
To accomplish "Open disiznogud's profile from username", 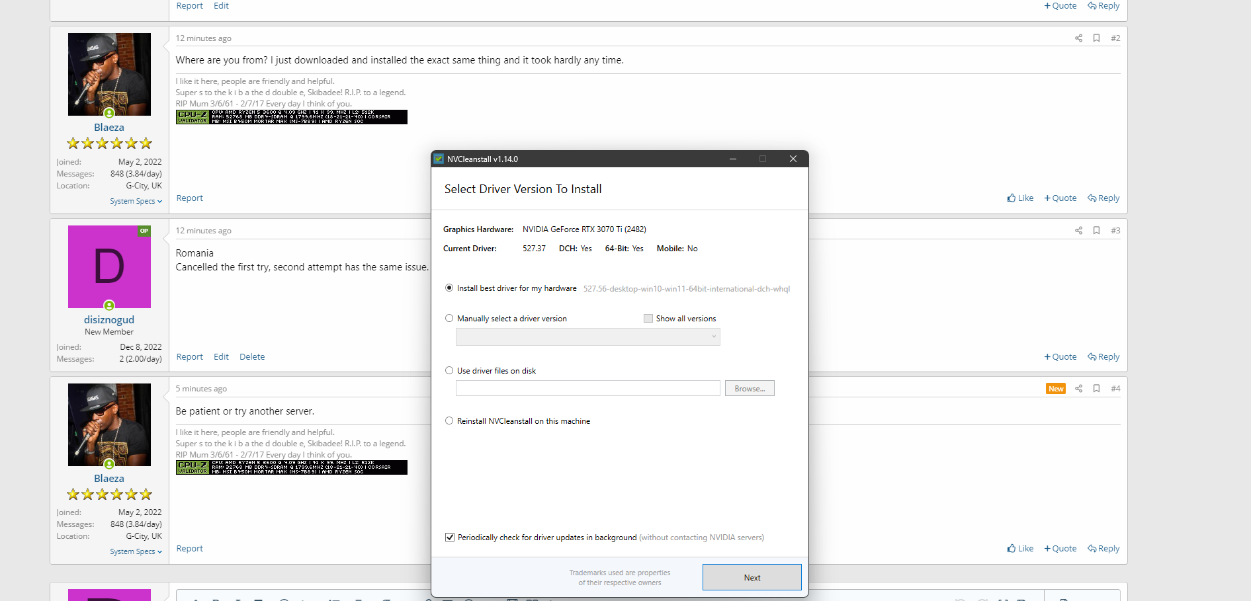I will [109, 320].
